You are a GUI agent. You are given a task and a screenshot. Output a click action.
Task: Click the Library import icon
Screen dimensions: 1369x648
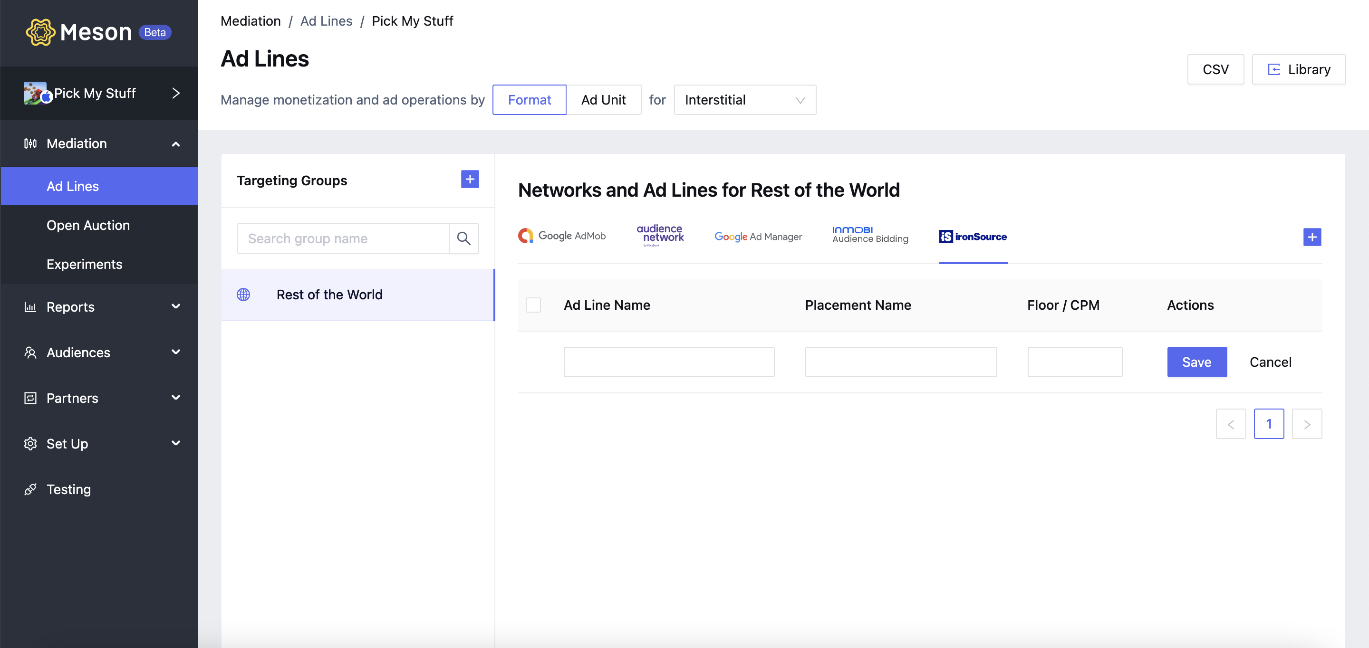1274,69
